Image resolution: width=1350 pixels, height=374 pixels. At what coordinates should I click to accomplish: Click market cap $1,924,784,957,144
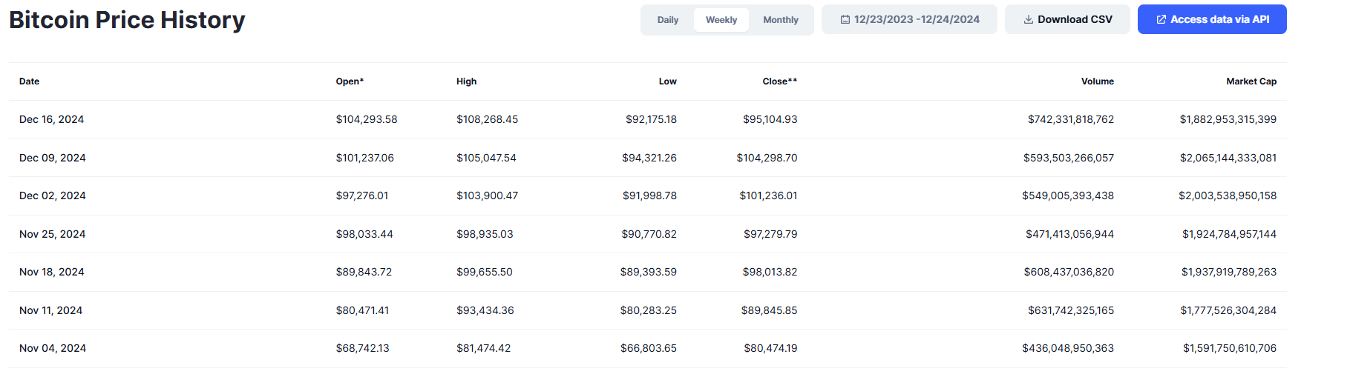(x=1230, y=234)
